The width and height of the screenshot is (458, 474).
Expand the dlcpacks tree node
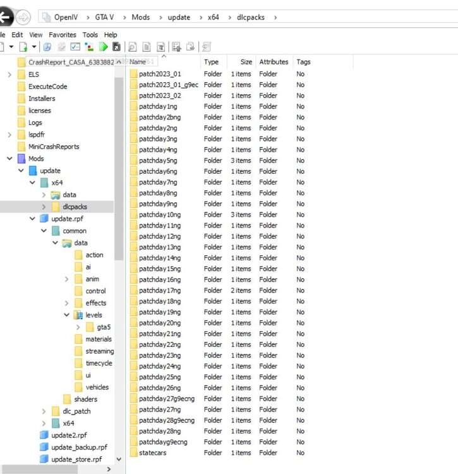pyautogui.click(x=44, y=207)
